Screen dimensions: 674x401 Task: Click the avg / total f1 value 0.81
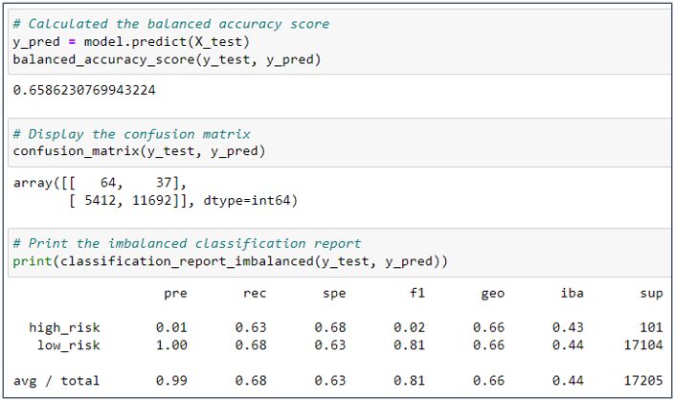tap(409, 381)
